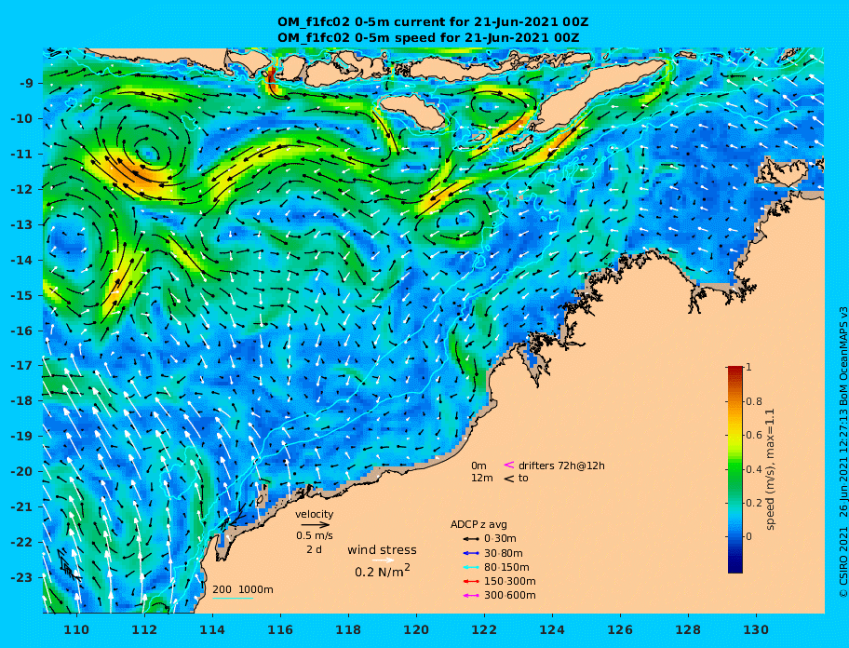This screenshot has height=648, width=849.
Task: Click the 'velocity' legend heading
Action: tap(314, 514)
